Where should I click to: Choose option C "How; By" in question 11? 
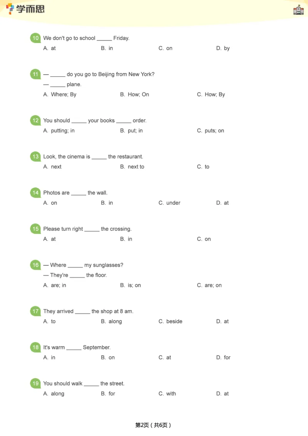pos(211,94)
